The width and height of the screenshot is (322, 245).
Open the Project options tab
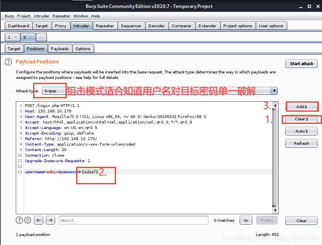point(238,26)
